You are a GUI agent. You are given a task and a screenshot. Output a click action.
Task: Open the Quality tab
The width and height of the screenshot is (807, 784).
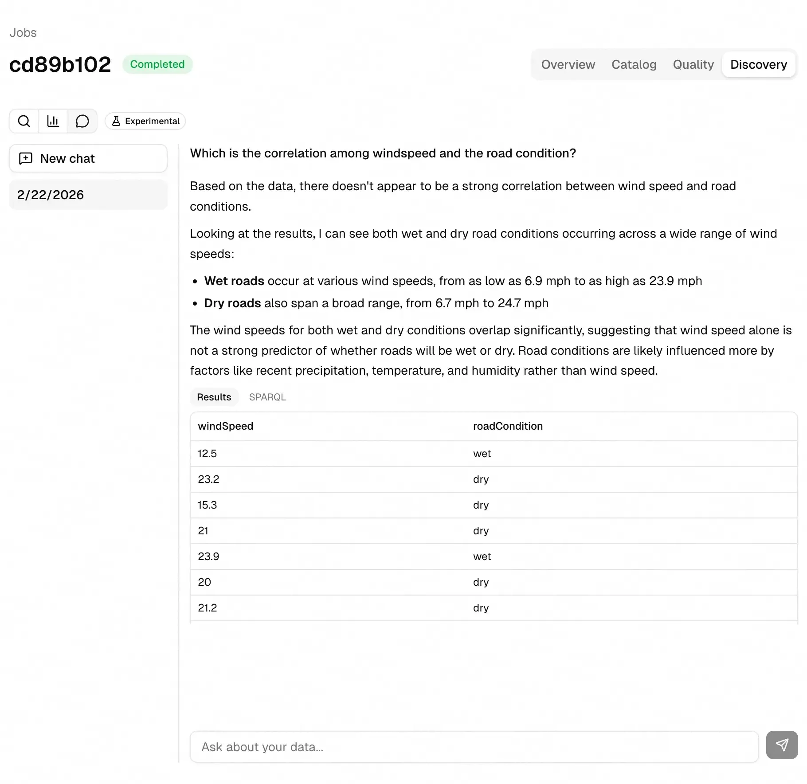(x=693, y=64)
